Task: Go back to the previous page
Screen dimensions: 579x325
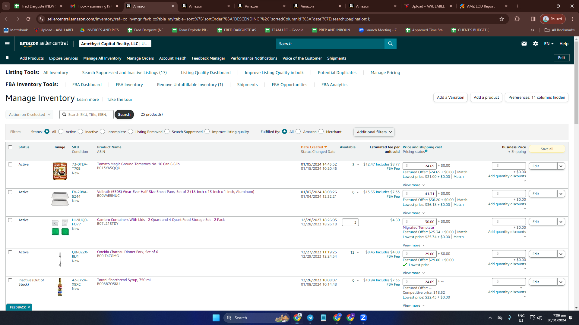Action: point(7,19)
